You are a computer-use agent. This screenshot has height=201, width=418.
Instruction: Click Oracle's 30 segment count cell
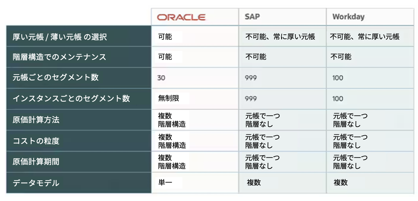[x=161, y=78]
